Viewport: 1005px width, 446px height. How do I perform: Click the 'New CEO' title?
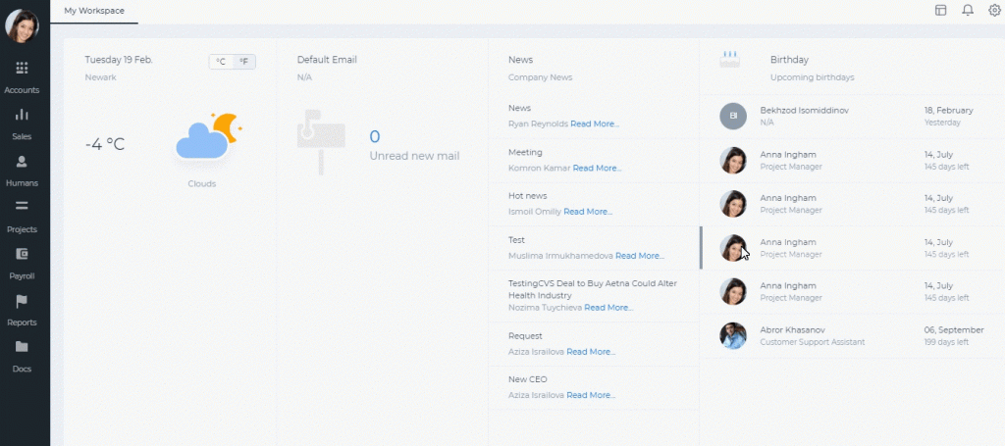527,379
